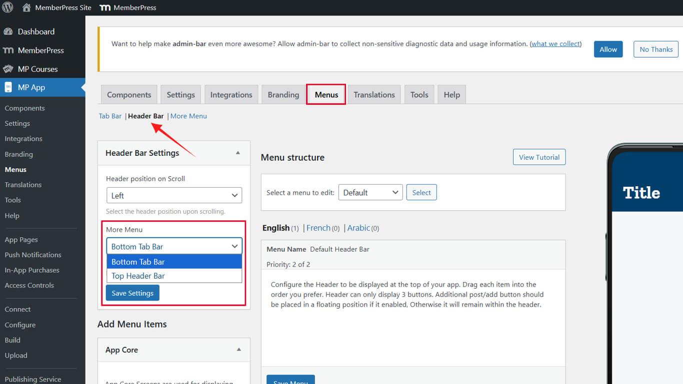Open the 'Select a menu to edit' dropdown
683x384 pixels.
pos(370,192)
